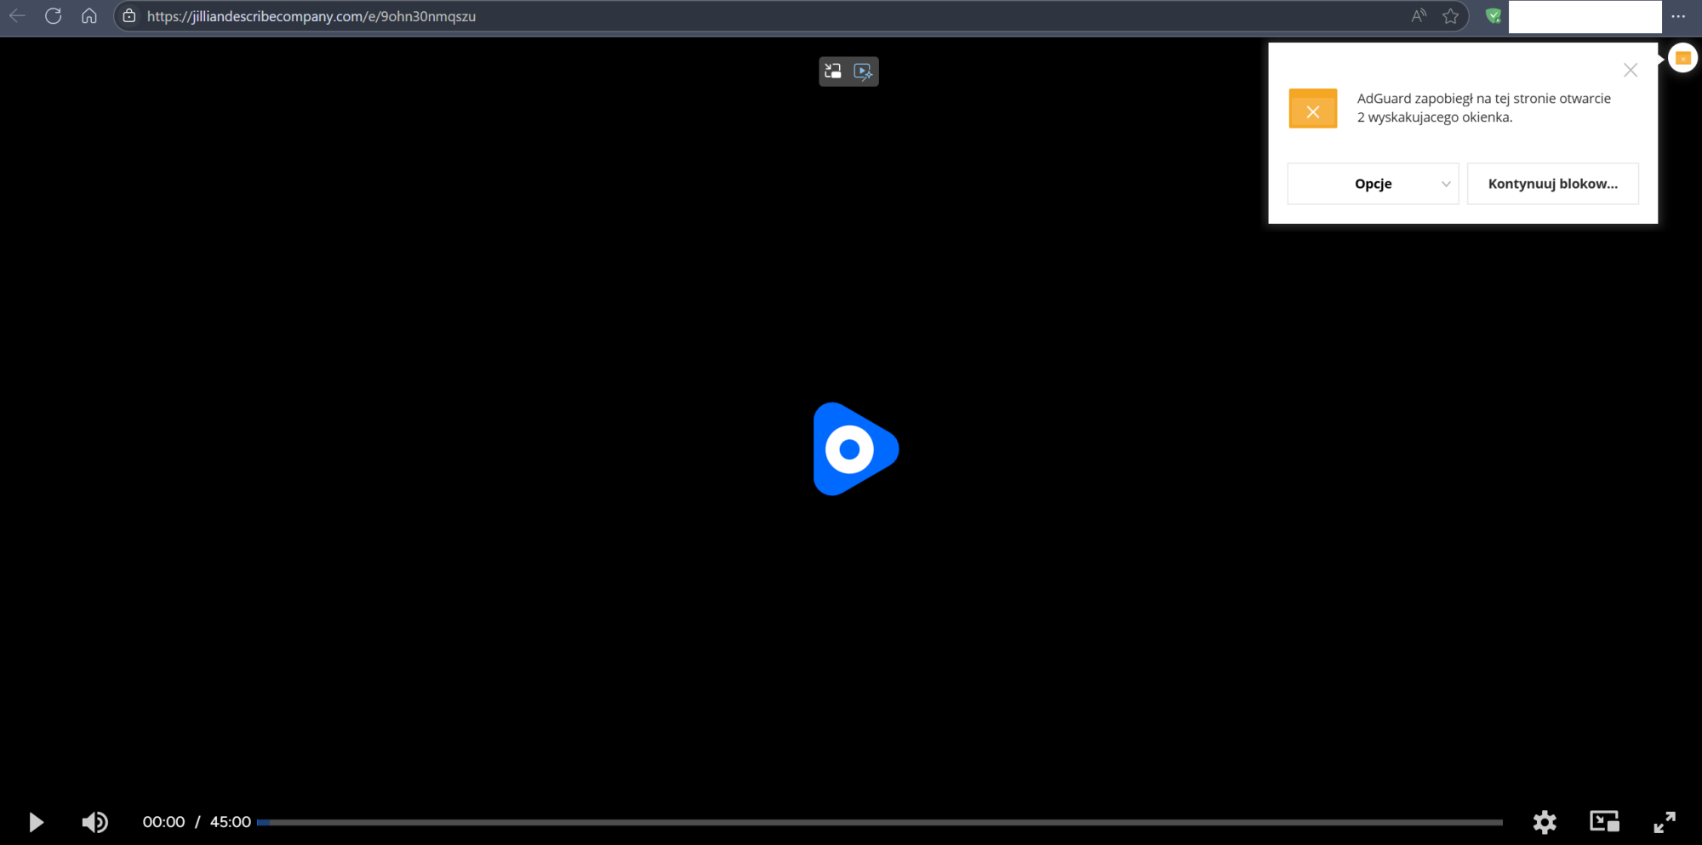Refresh the current page

(53, 15)
